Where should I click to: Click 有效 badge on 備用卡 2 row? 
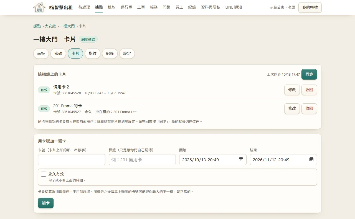[44, 90]
